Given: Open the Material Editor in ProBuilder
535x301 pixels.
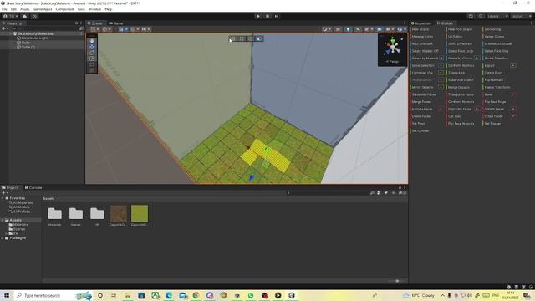Looking at the screenshot, I should (x=422, y=37).
